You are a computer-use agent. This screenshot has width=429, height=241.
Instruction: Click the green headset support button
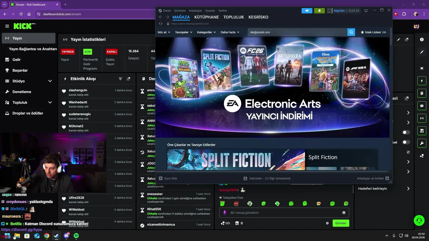(419, 220)
